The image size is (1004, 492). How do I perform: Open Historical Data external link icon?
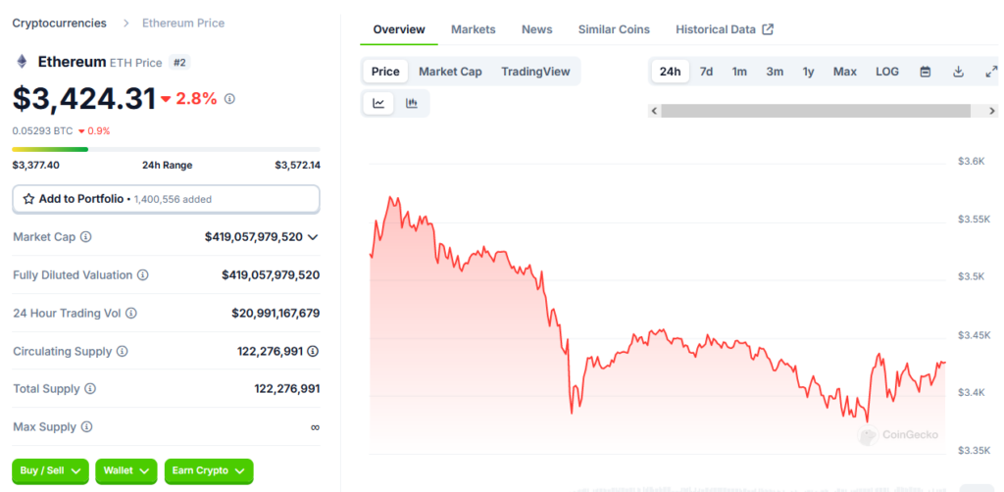click(x=768, y=29)
